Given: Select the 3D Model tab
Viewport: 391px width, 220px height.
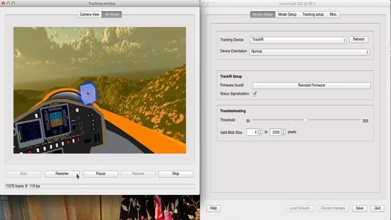Looking at the screenshot, I should (x=112, y=15).
